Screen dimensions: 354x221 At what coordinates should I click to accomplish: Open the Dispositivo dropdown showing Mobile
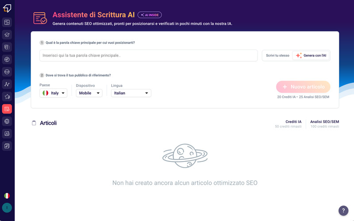pyautogui.click(x=89, y=93)
